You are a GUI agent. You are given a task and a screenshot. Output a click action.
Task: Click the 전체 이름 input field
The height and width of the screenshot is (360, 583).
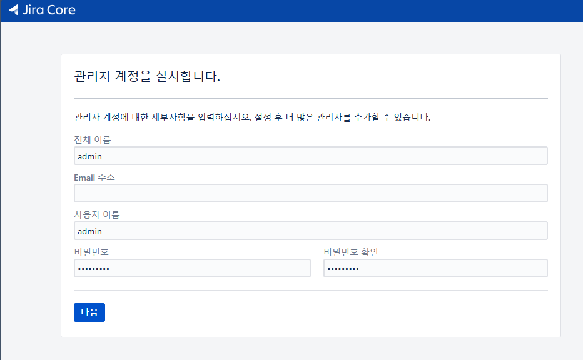click(310, 156)
